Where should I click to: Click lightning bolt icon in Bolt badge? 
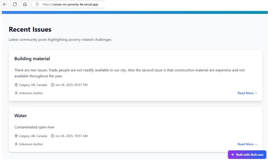pos(233,155)
